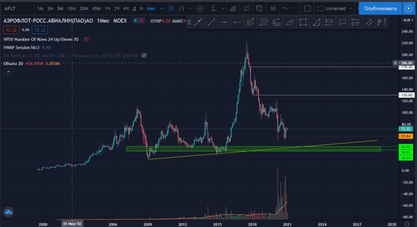Switch to the 1Ч hourly timeframe

tap(107, 8)
